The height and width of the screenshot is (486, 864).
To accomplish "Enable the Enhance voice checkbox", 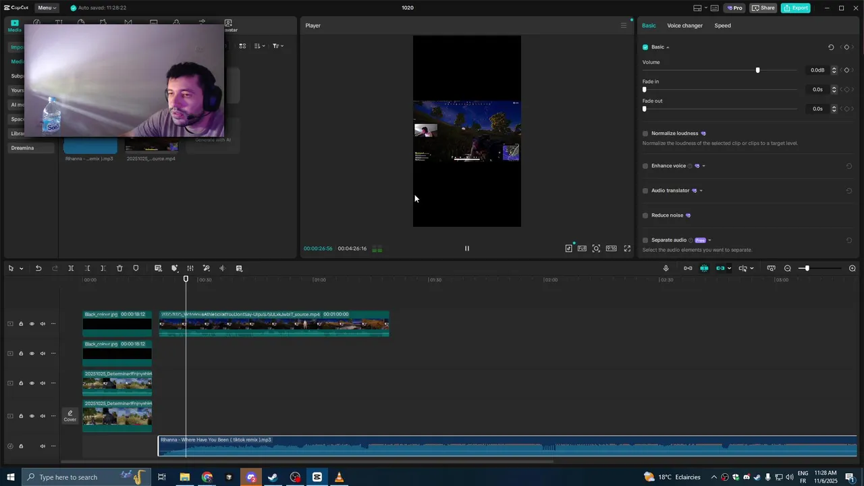I will point(645,166).
